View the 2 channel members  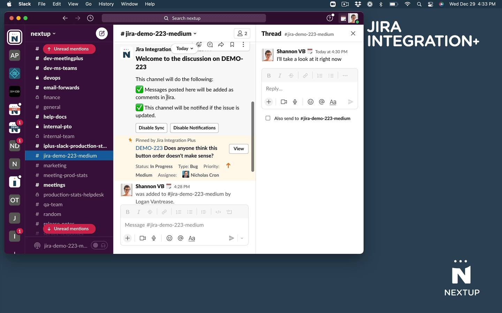pos(242,33)
